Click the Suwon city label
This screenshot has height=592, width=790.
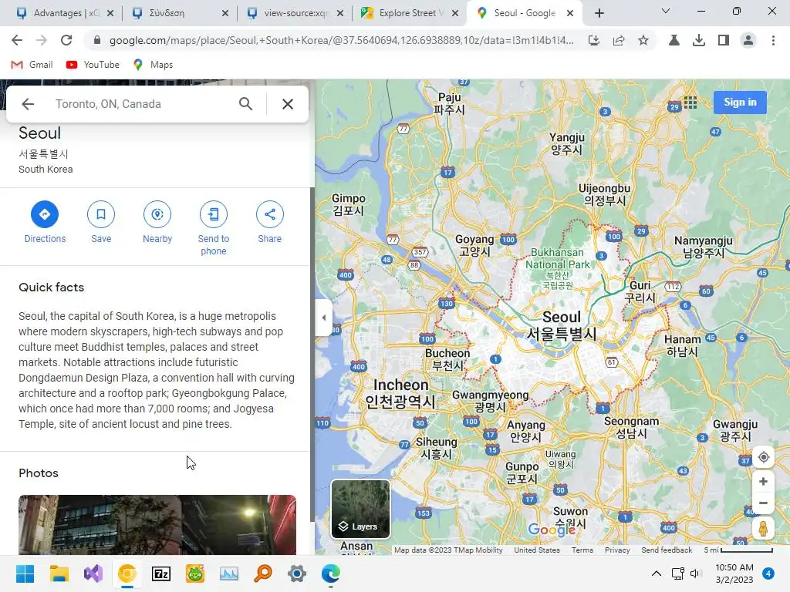tap(570, 516)
